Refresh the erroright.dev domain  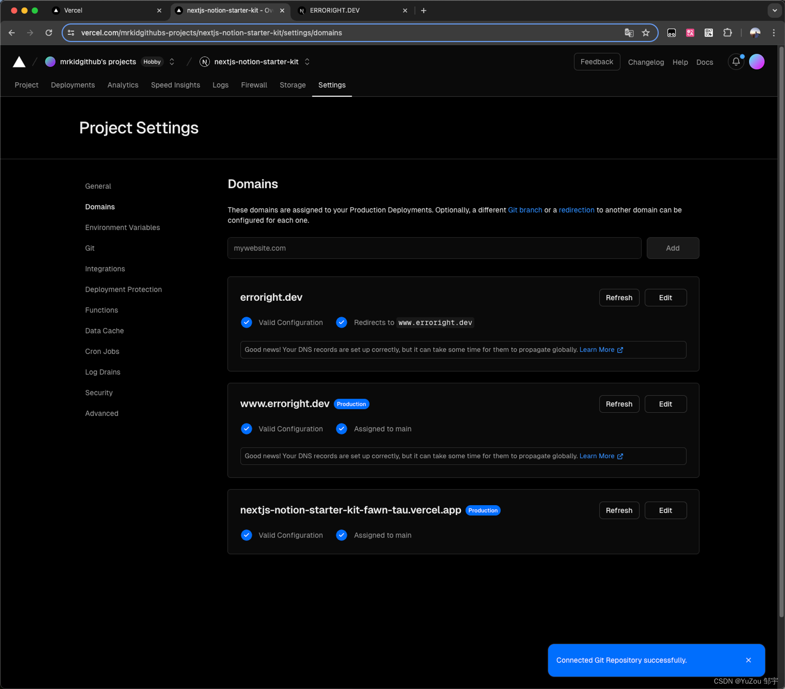point(619,298)
